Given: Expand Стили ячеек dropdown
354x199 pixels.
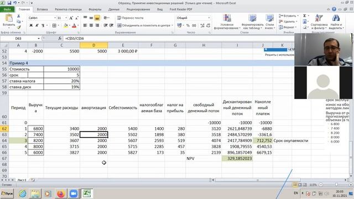Looking at the screenshot, I should coord(269,22).
